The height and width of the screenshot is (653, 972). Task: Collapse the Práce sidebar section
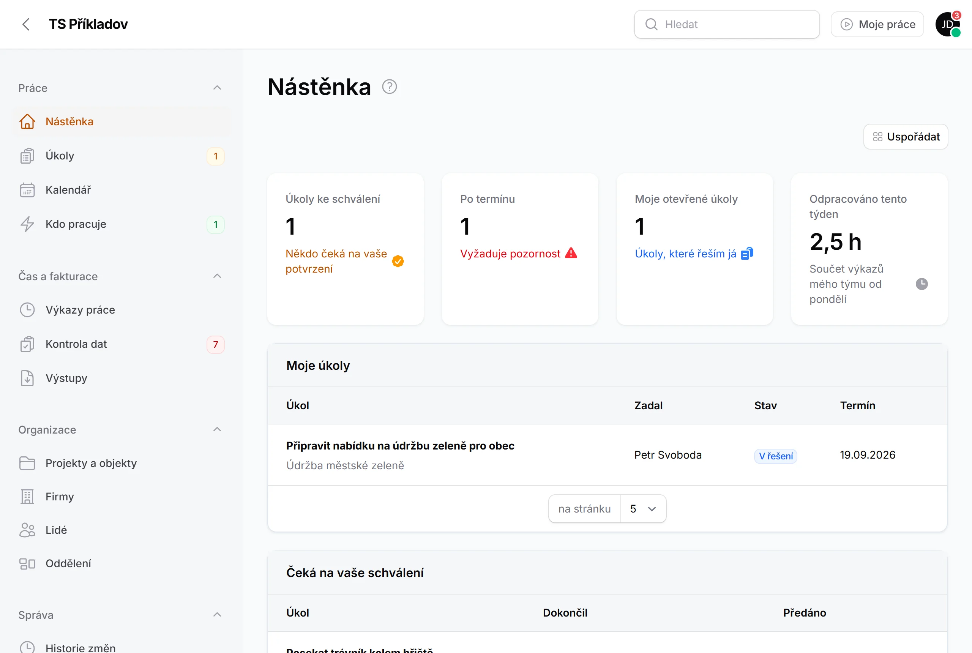click(x=217, y=88)
